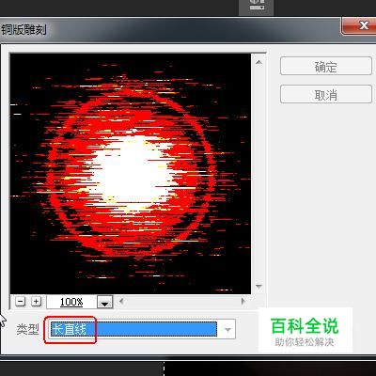376x376 pixels.
Task: Click the preview vertical scroll down arrow
Action: pos(258,287)
